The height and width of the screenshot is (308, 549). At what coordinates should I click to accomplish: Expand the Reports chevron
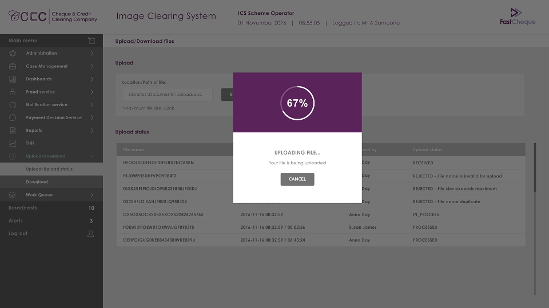91,130
